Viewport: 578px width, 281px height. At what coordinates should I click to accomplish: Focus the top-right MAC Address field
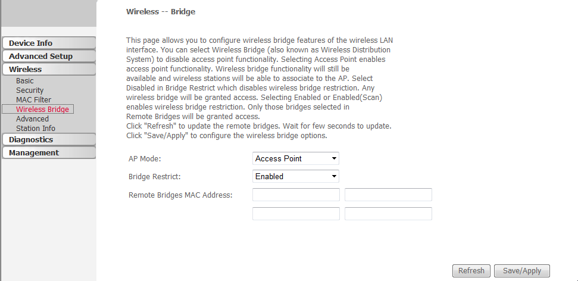[x=388, y=195]
